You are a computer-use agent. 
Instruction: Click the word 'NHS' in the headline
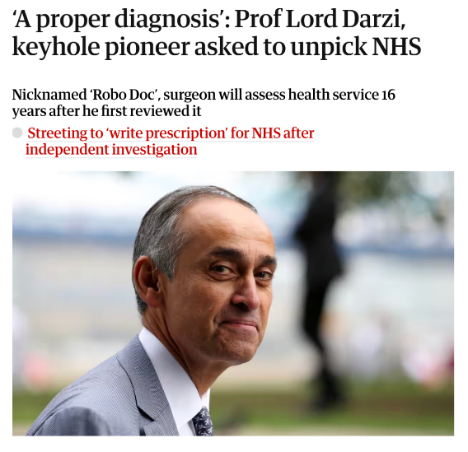pos(396,46)
